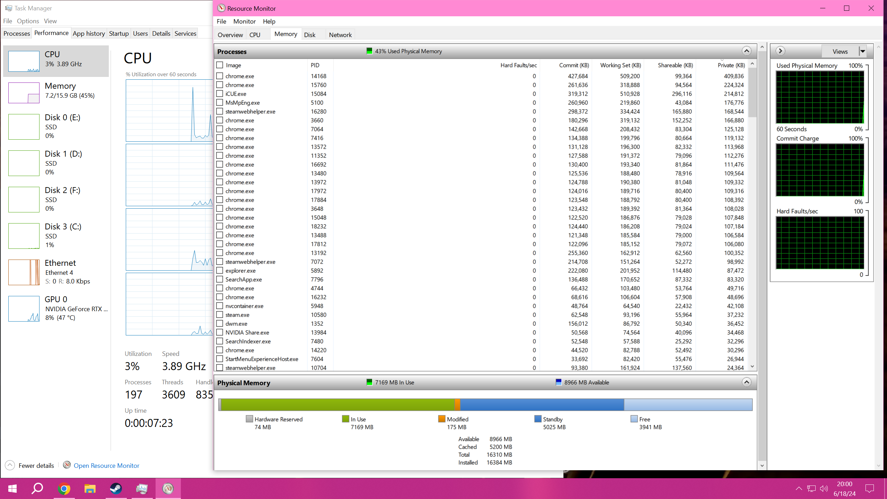Click Resource Monitor title bar icon
Viewport: 887px width, 499px height.
pos(221,8)
